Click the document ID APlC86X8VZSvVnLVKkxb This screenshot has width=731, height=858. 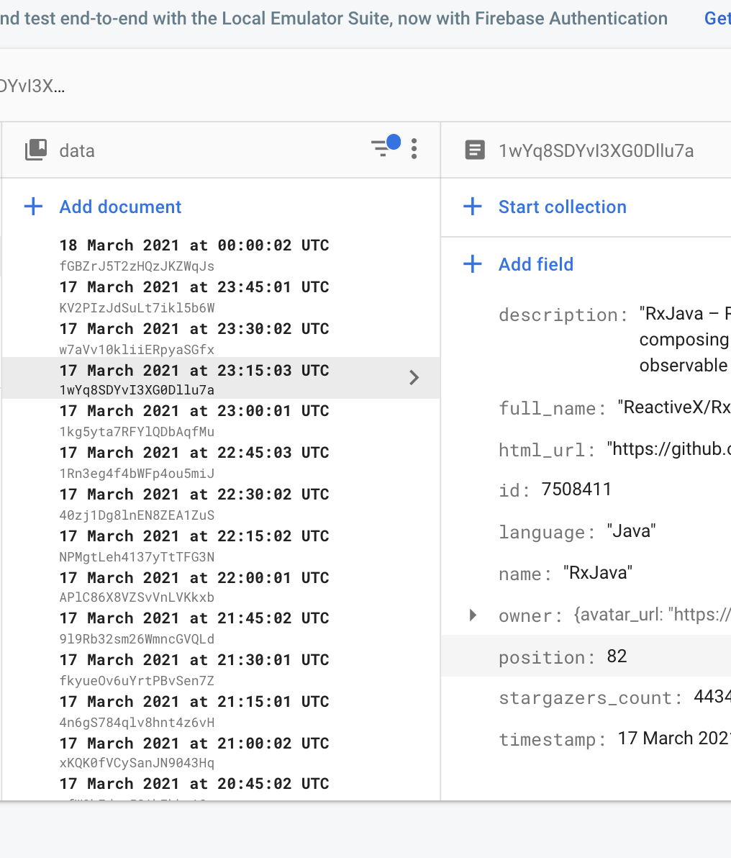click(x=137, y=597)
